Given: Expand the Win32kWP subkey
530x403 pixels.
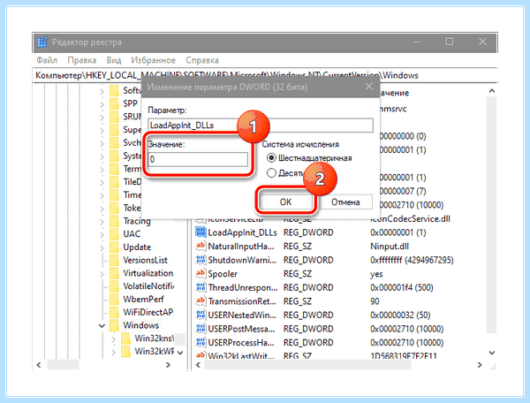Looking at the screenshot, I should click(114, 352).
